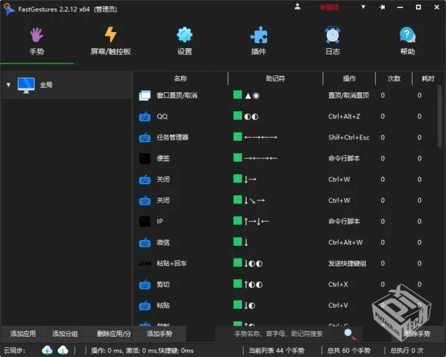Toggle green enable box for 粘贴 row
The image size is (446, 357).
coord(238,305)
